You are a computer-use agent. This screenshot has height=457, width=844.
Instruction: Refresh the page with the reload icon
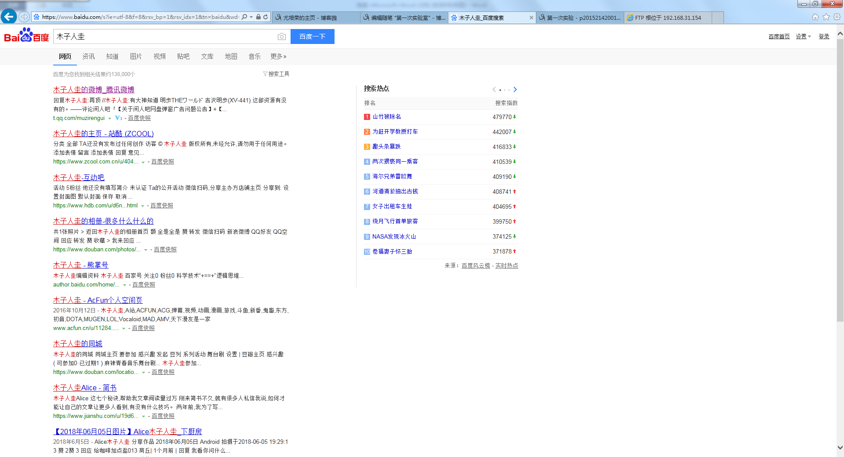(266, 17)
